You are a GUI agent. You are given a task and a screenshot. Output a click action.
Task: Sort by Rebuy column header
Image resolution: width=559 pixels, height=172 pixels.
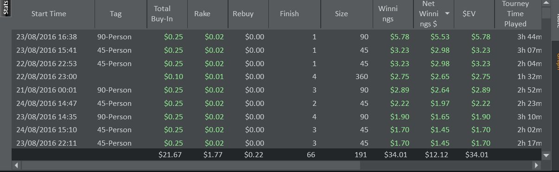point(243,14)
